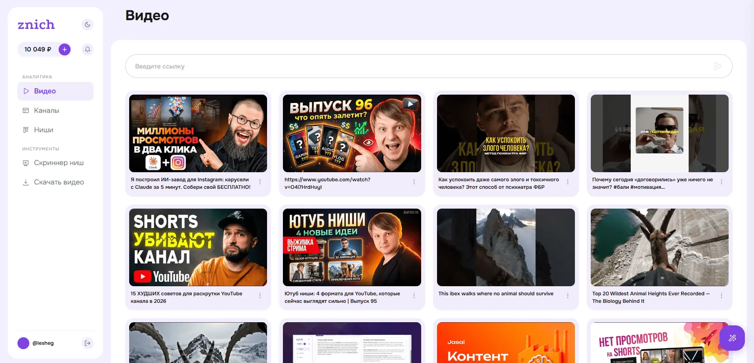The width and height of the screenshot is (754, 363).
Task: Toggle dark mode with moon icon
Action: (88, 25)
